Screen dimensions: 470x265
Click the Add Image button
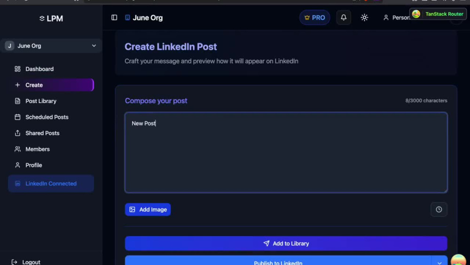pos(148,209)
